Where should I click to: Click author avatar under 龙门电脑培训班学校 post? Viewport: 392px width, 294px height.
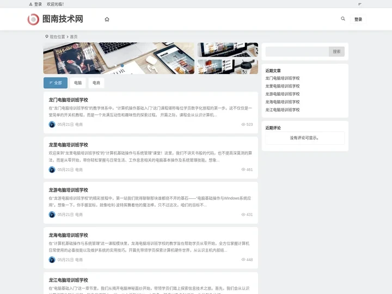coord(52,124)
